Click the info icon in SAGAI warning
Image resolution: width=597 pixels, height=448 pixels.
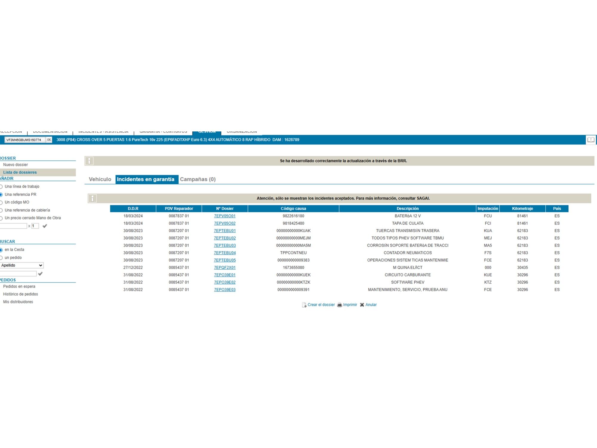point(93,198)
